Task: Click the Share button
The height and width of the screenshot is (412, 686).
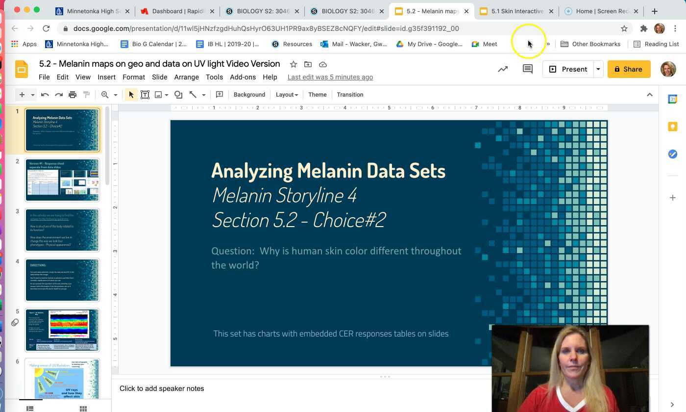Action: click(629, 69)
